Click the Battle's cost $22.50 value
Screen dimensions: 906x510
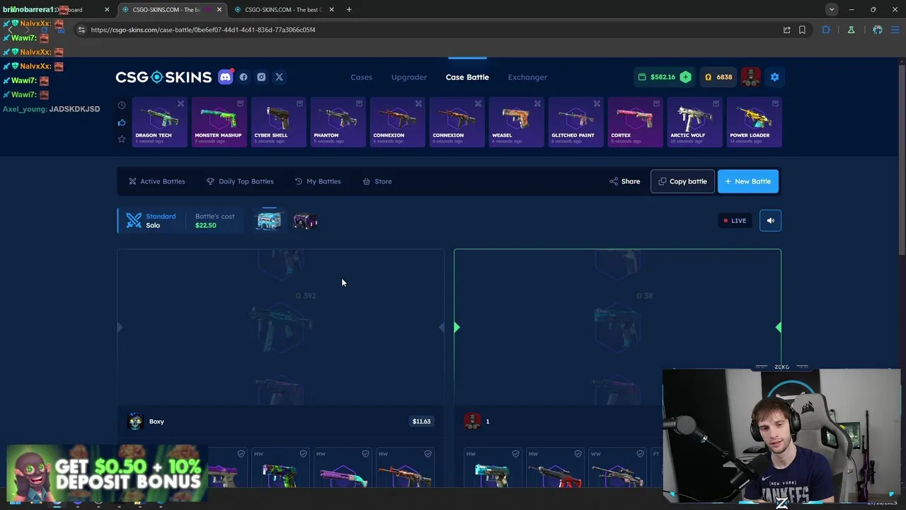(x=206, y=225)
